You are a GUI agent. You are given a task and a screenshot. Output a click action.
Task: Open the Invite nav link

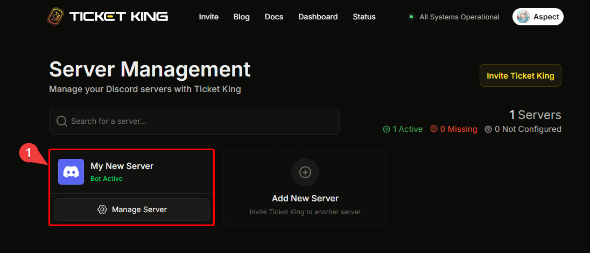click(209, 17)
